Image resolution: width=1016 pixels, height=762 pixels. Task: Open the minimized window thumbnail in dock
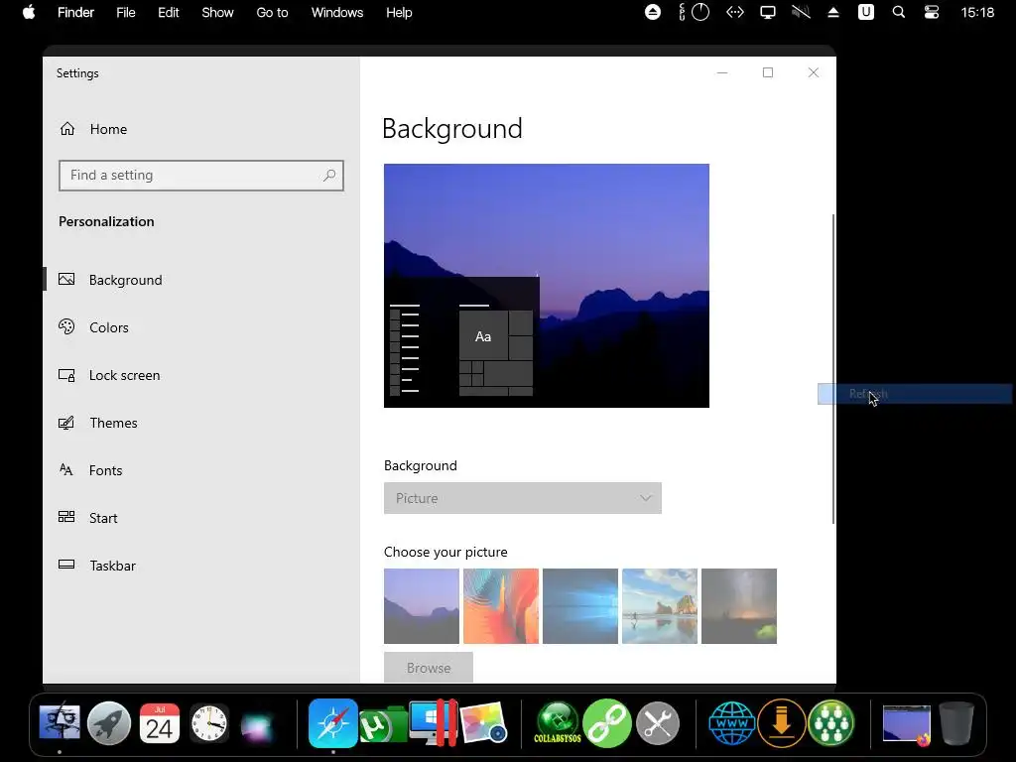(907, 723)
